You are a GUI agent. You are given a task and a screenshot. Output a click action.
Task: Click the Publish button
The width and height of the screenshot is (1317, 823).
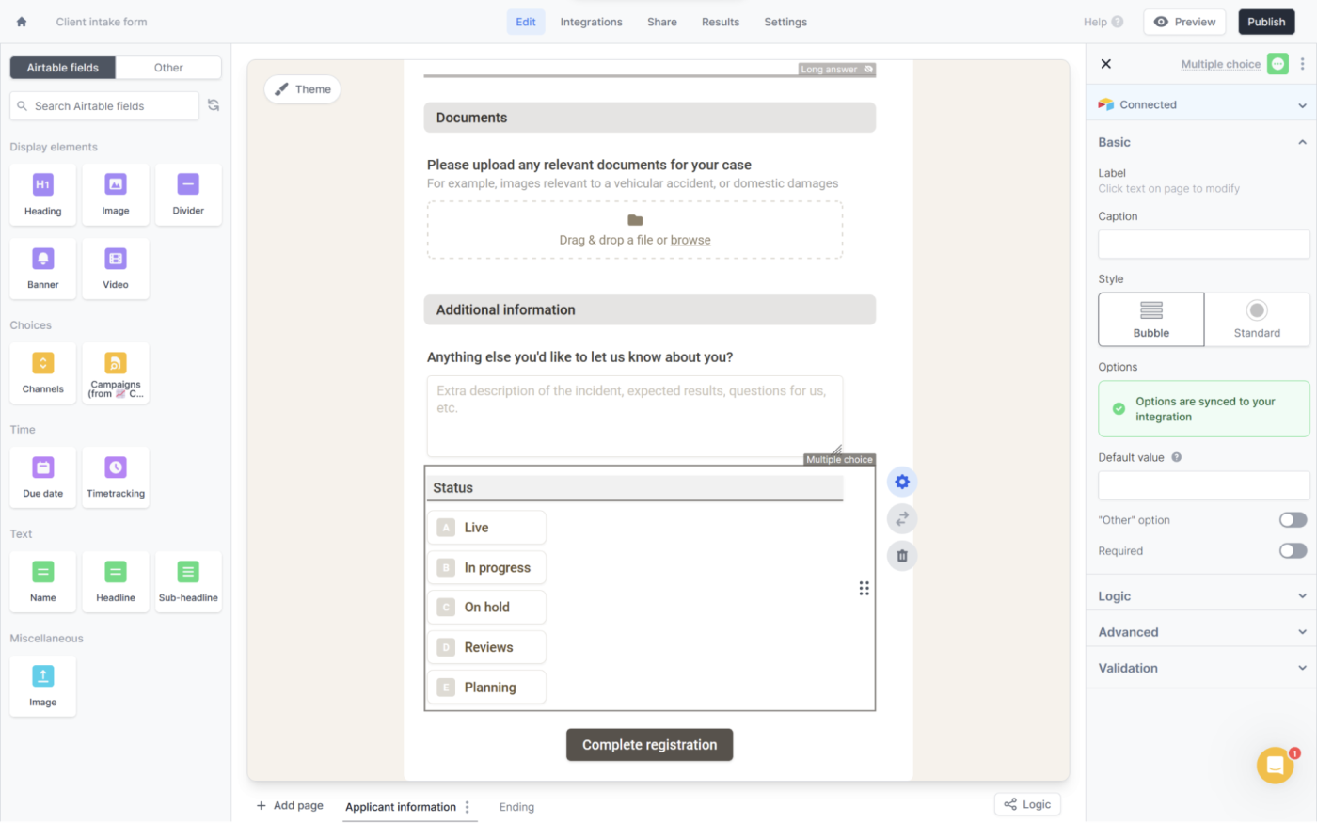pos(1266,22)
